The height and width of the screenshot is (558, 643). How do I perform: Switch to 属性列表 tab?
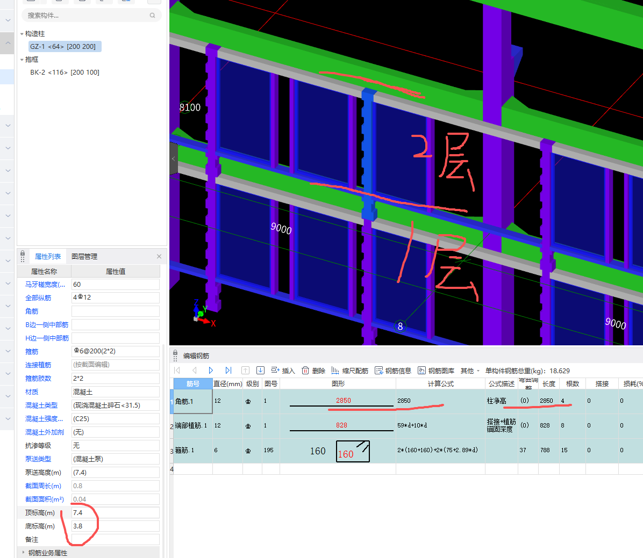(x=47, y=257)
